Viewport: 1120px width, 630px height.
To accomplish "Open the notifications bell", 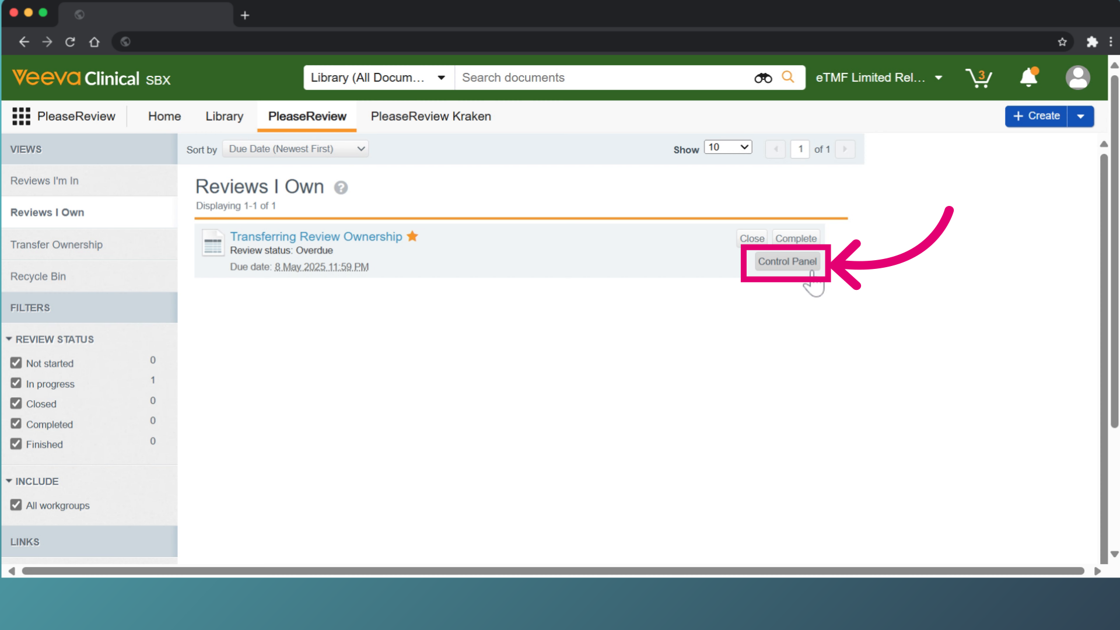I will click(1029, 77).
